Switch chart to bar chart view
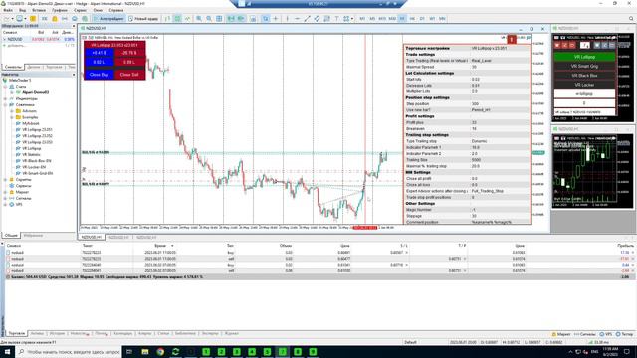Image resolution: width=637 pixels, height=358 pixels. pyautogui.click(x=167, y=18)
